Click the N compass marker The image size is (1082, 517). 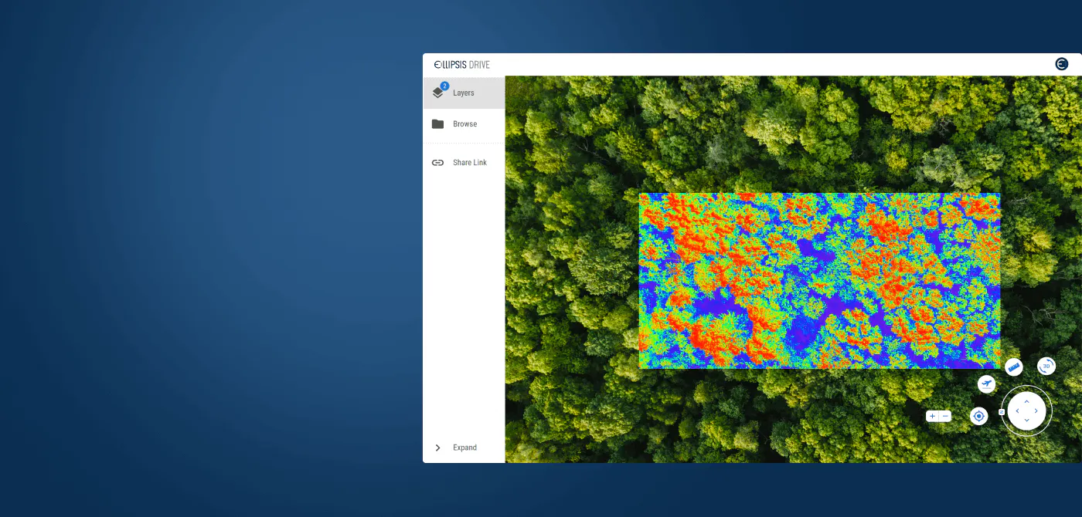[1002, 412]
